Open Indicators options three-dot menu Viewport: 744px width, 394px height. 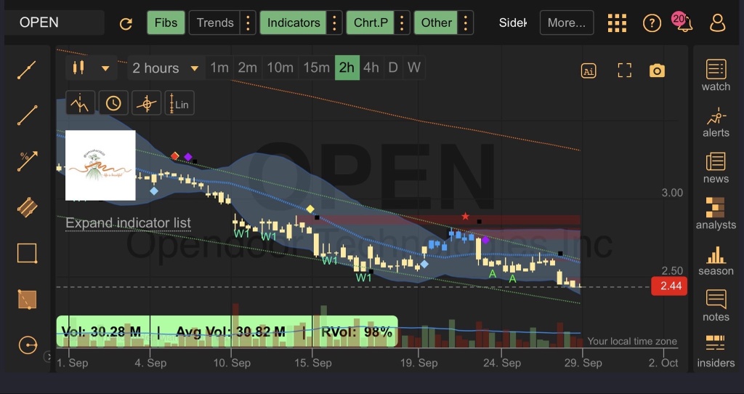click(334, 23)
